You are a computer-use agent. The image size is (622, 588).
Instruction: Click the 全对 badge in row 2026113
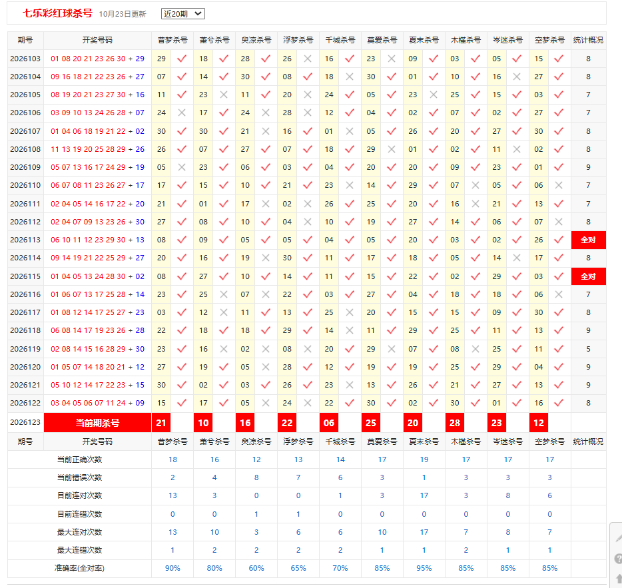tap(588, 240)
